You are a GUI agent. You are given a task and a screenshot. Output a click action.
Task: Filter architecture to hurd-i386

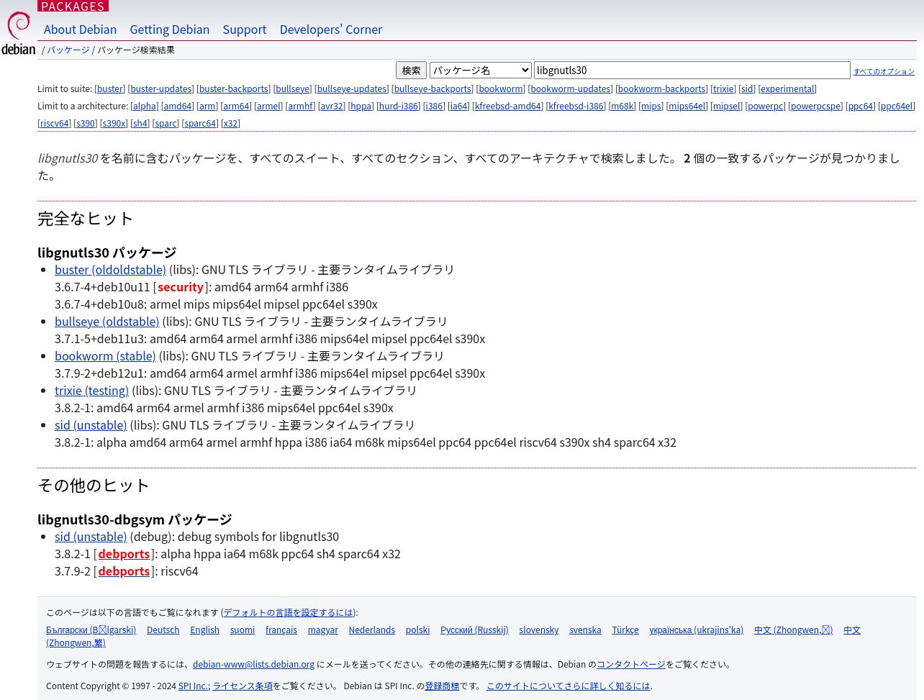click(x=399, y=106)
